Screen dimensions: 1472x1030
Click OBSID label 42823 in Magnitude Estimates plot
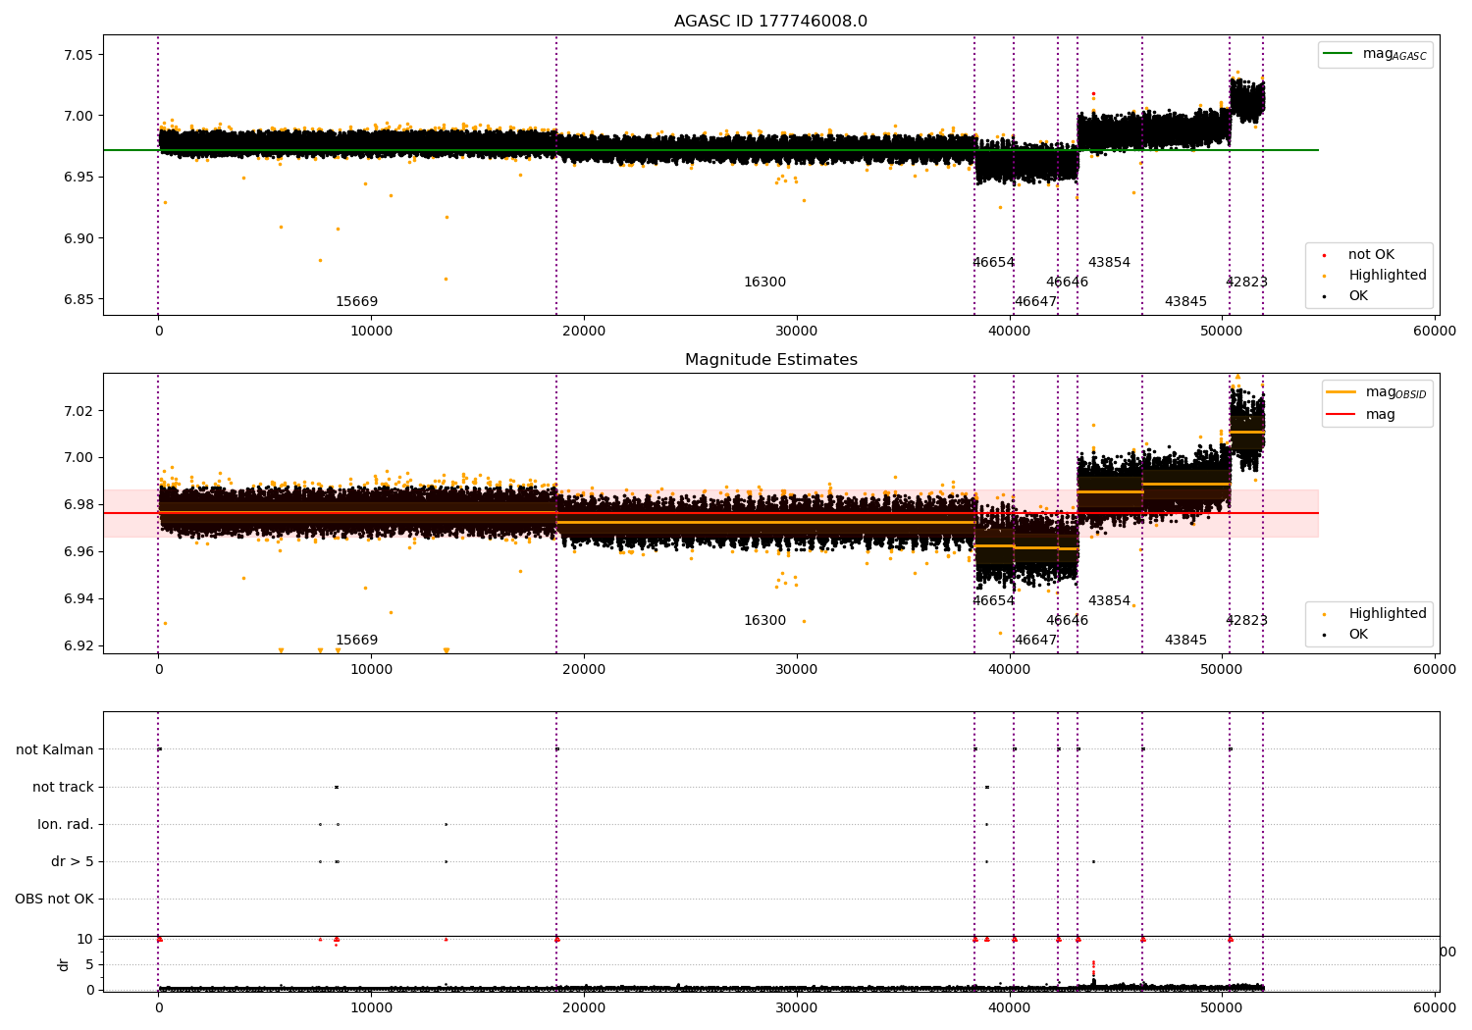(1246, 621)
